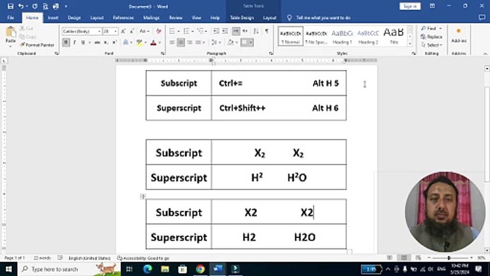Click the Sign in button
Screen dimensions: 490x276
pyautogui.click(x=410, y=6)
